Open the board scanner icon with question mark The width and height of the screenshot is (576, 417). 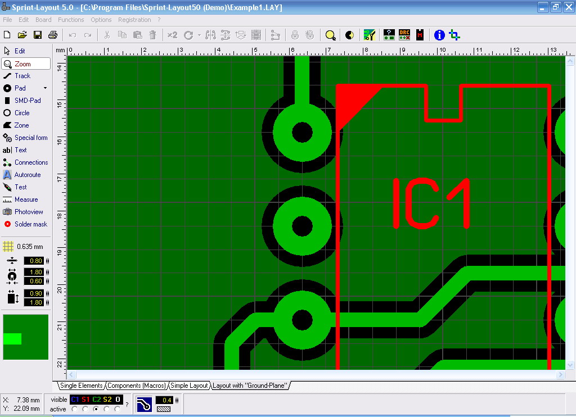coord(389,35)
